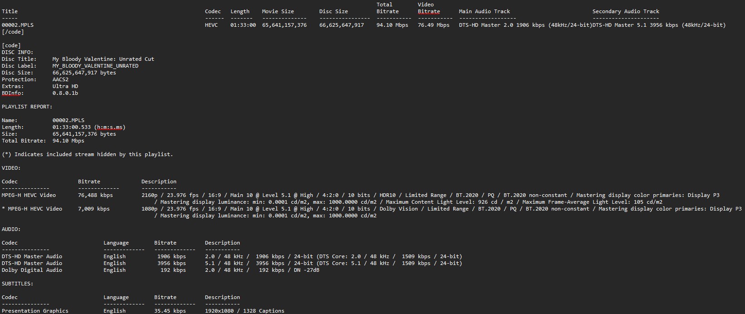The image size is (745, 314).
Task: Click the "SUBTITLES:" section heading
Action: point(17,284)
